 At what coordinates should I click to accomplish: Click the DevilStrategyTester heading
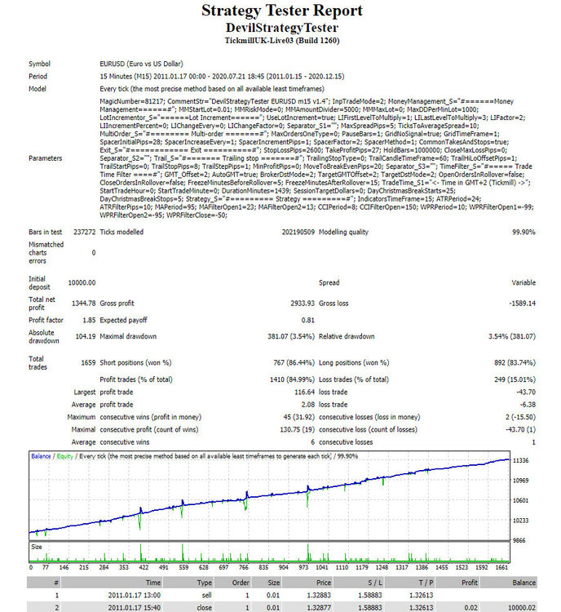tap(281, 28)
